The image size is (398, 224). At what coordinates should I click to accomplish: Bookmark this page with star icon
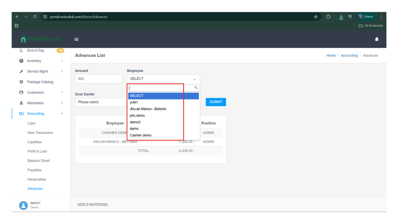pyautogui.click(x=316, y=17)
